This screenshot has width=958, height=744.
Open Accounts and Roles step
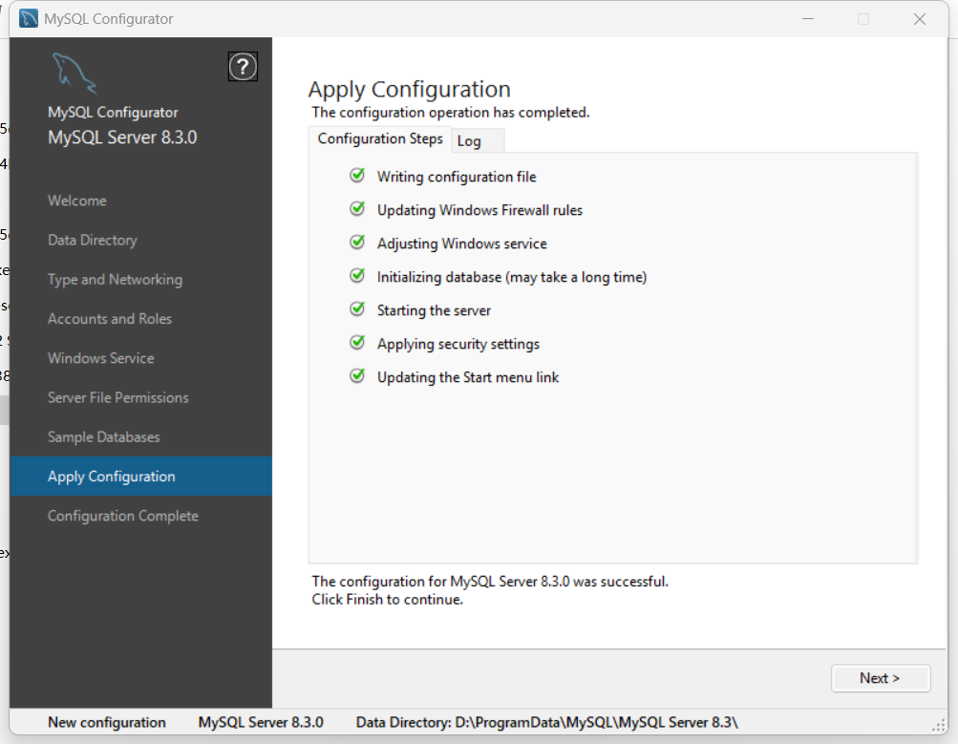click(x=110, y=319)
